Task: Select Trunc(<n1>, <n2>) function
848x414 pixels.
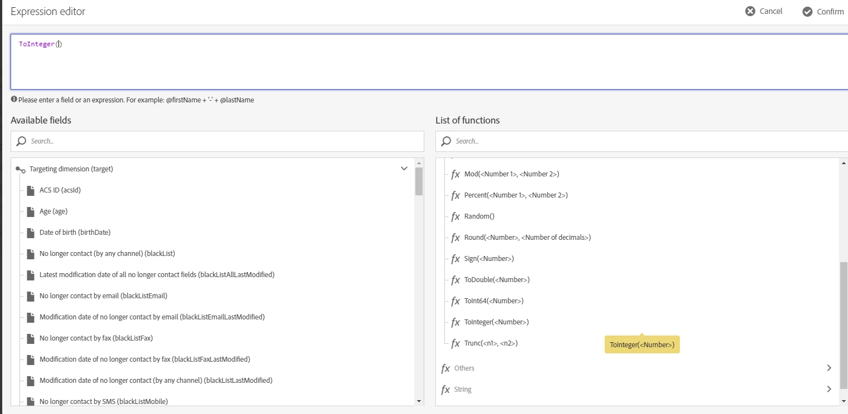Action: 491,343
